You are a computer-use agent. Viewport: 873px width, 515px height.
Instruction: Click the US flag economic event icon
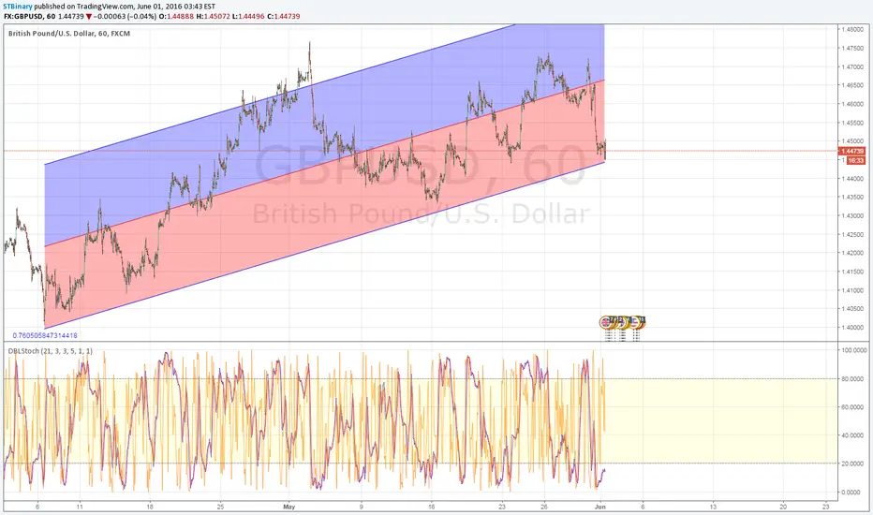(x=635, y=322)
